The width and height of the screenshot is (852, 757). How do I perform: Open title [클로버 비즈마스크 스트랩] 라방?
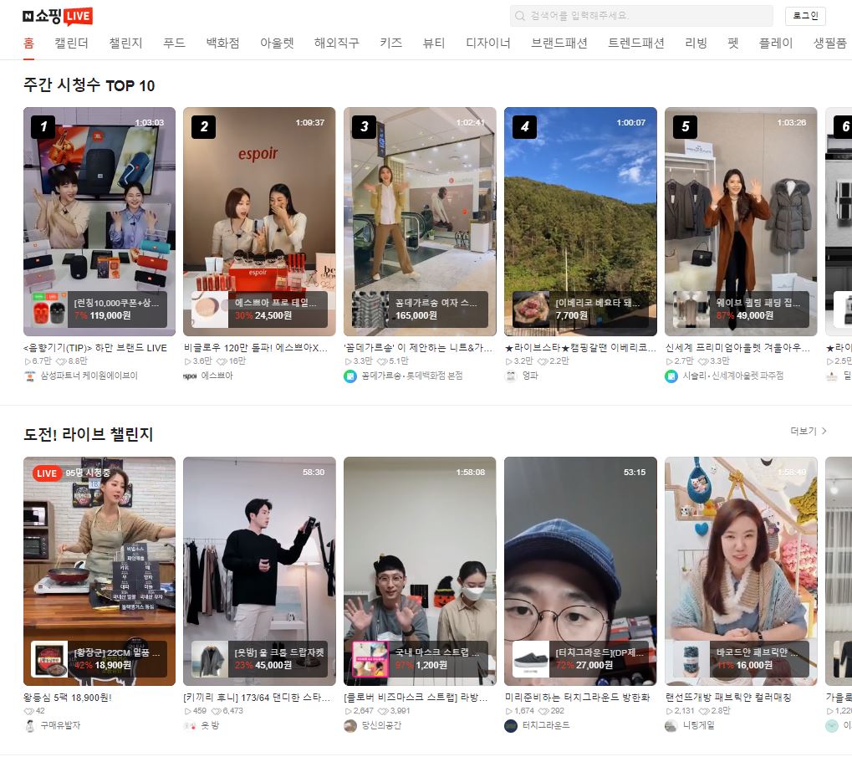click(x=416, y=698)
